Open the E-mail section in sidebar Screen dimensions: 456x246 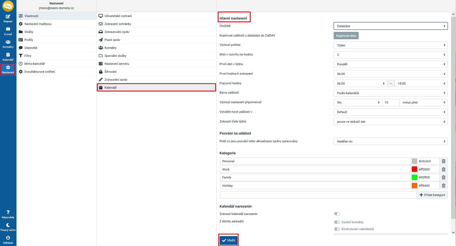pos(8,31)
